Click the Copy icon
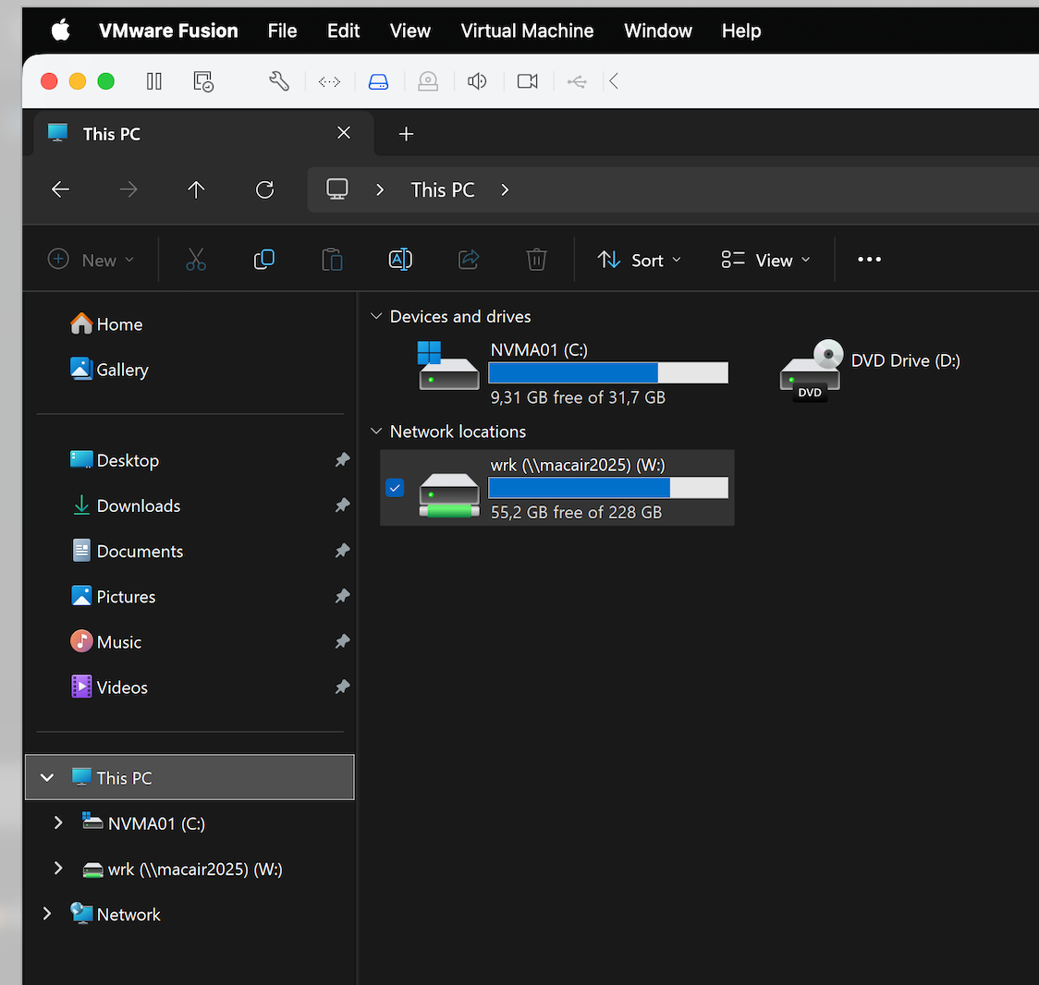The width and height of the screenshot is (1039, 985). [x=264, y=260]
